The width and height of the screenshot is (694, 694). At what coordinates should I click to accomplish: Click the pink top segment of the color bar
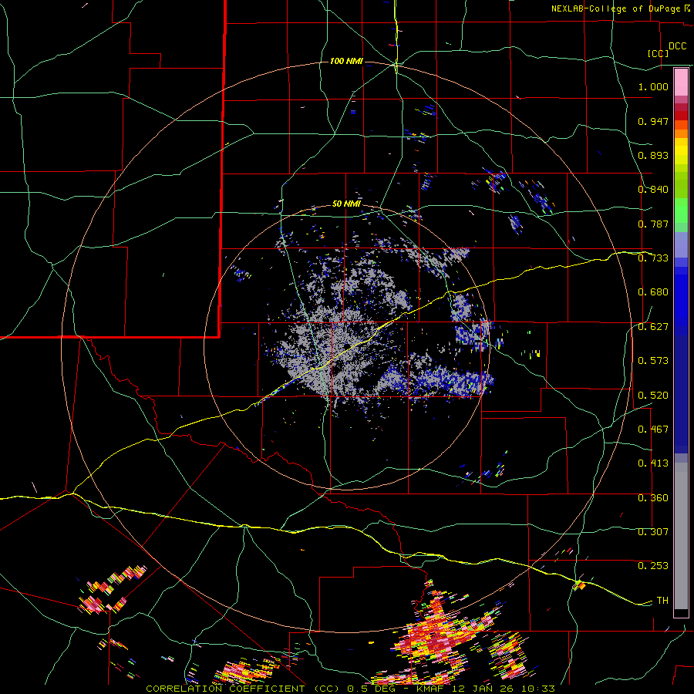681,82
